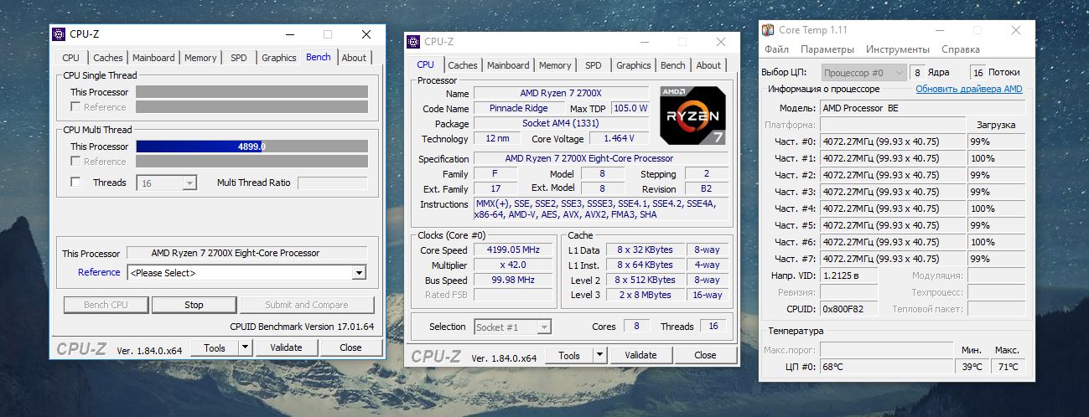Click the AMD Ryzen 7 logo image
Viewport: 1089px width, 417px height.
(x=692, y=116)
